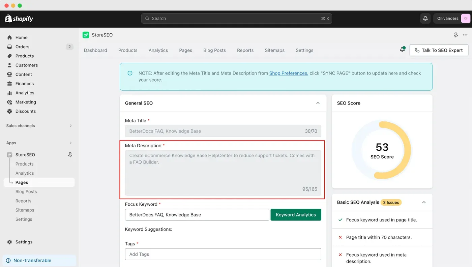Viewport: 472px width, 267px height.
Task: Click the Settings gear icon at the sidebar bottom
Action: 9,242
